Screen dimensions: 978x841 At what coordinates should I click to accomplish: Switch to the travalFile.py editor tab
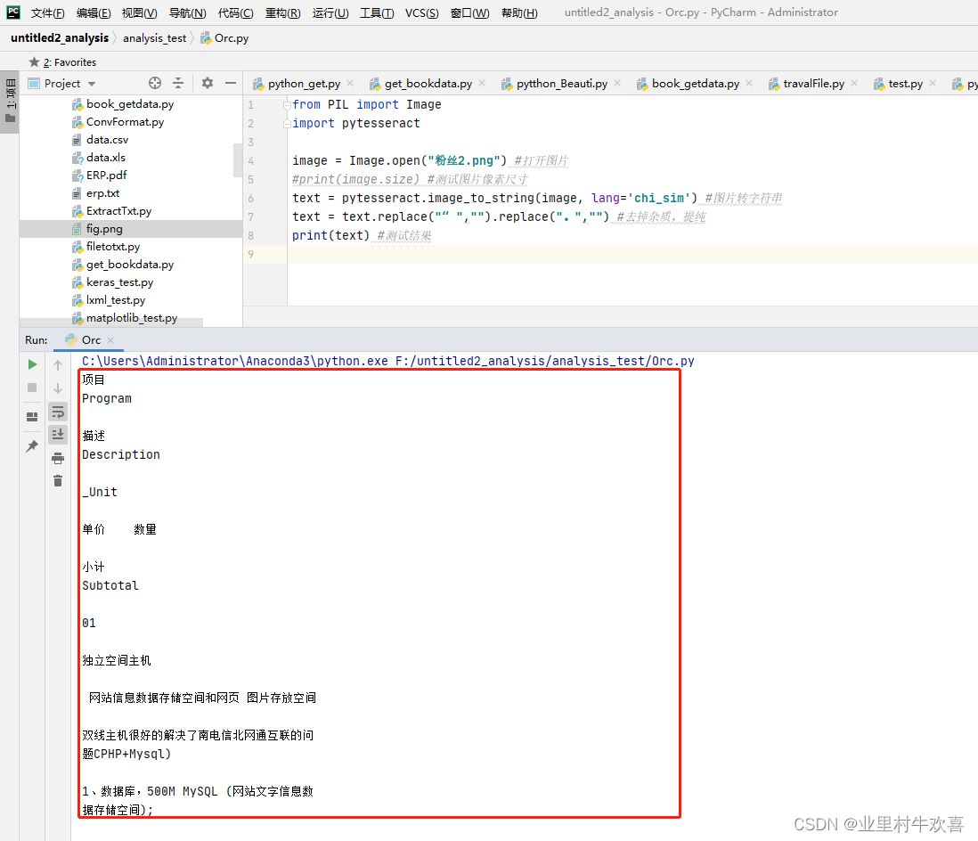(812, 83)
